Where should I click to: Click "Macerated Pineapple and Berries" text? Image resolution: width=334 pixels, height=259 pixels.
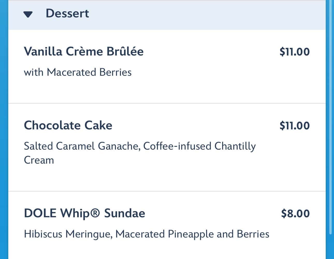pyautogui.click(x=192, y=234)
